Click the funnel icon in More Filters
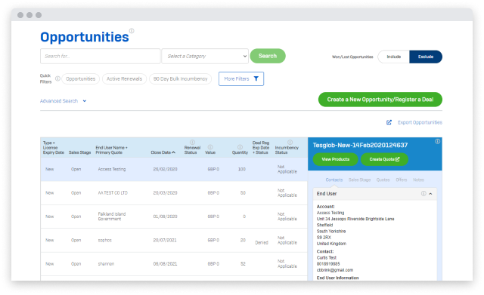The image size is (484, 295). (x=256, y=78)
